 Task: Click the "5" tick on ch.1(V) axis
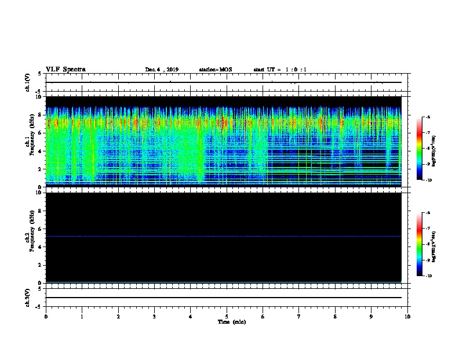(41, 74)
